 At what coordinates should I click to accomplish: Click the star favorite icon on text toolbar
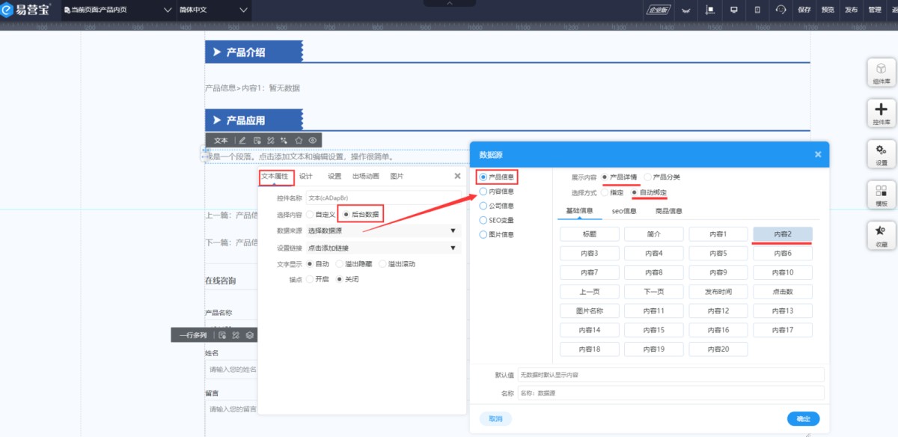[299, 140]
